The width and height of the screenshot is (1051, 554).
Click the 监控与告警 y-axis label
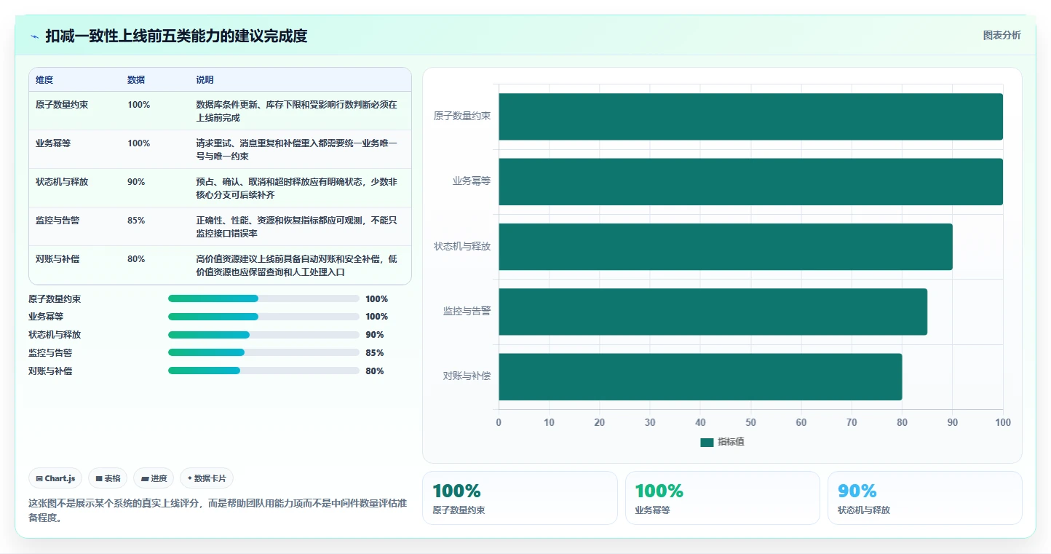467,311
